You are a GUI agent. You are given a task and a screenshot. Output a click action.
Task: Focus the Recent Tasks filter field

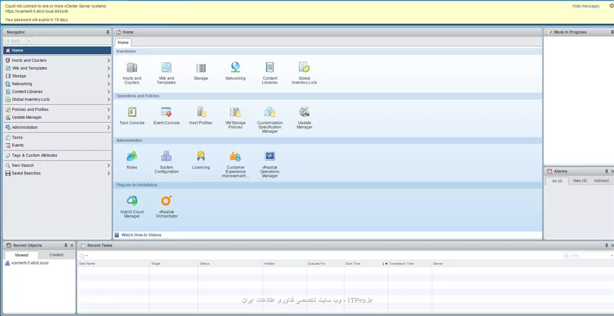pyautogui.click(x=586, y=255)
